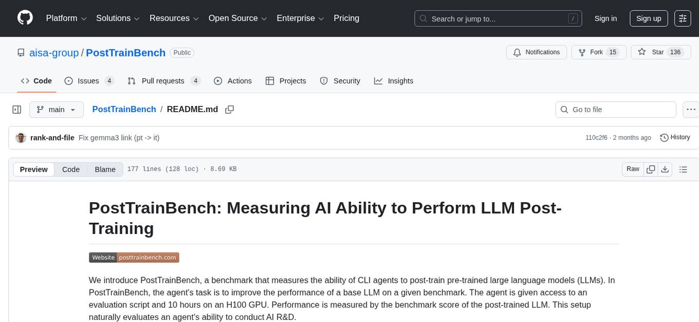Screen dimensions: 699x322
Task: Open the main branch dropdown
Action: [56, 110]
